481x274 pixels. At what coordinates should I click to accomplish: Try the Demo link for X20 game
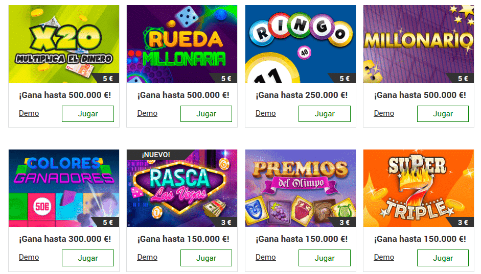[x=29, y=113]
